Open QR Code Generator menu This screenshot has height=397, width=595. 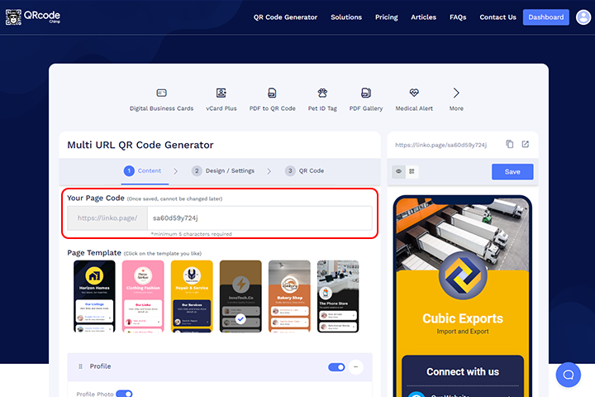click(x=285, y=17)
